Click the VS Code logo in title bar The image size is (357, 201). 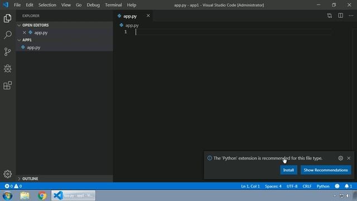[6, 5]
